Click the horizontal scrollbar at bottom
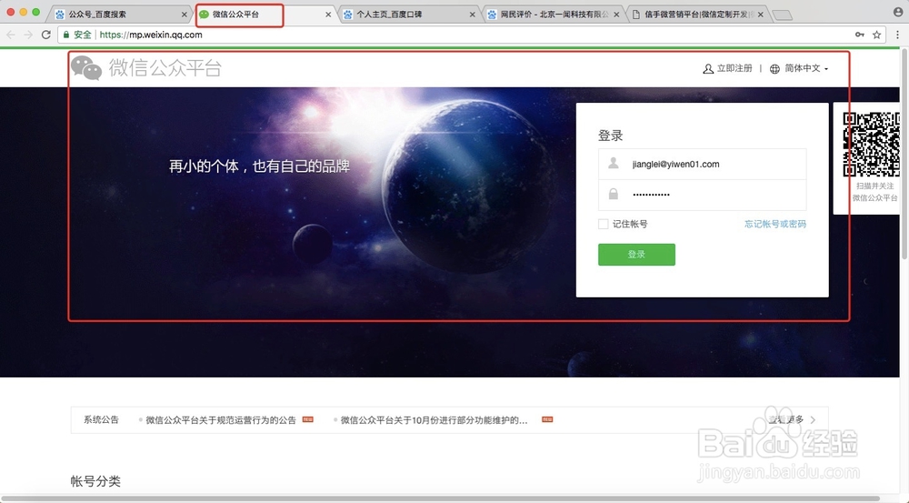Image resolution: width=909 pixels, height=503 pixels. [441, 498]
